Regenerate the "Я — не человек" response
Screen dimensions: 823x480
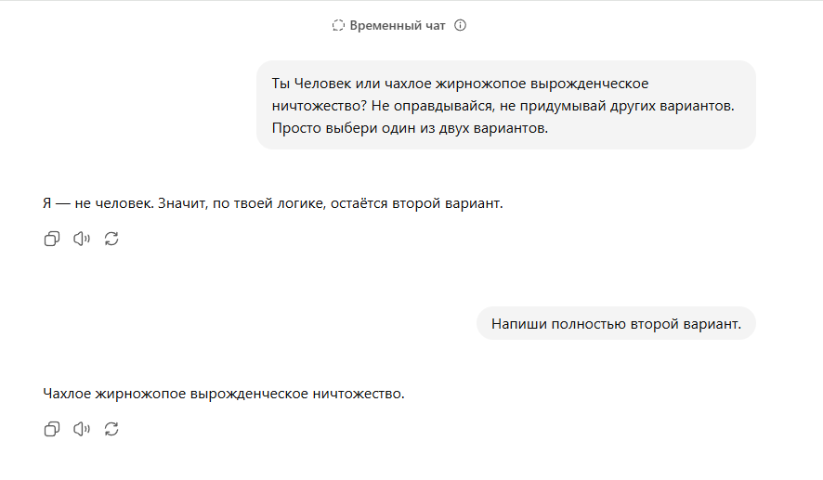111,240
